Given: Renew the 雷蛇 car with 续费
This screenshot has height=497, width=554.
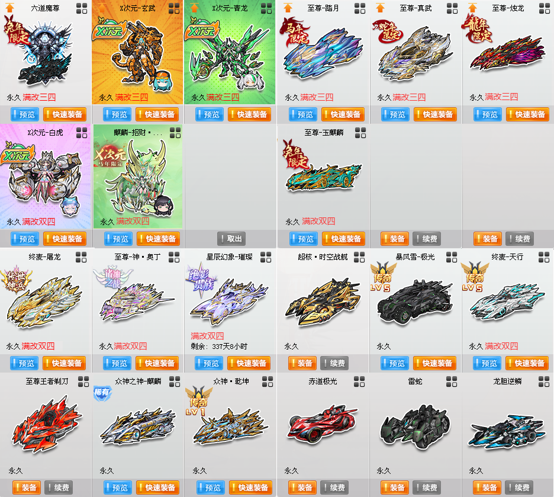Looking at the screenshot, I should click(427, 488).
